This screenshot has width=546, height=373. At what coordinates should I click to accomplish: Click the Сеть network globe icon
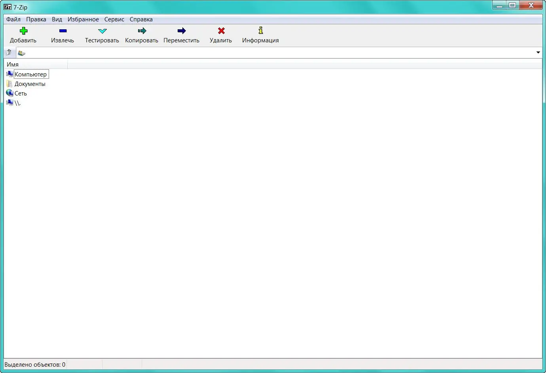[x=10, y=93]
